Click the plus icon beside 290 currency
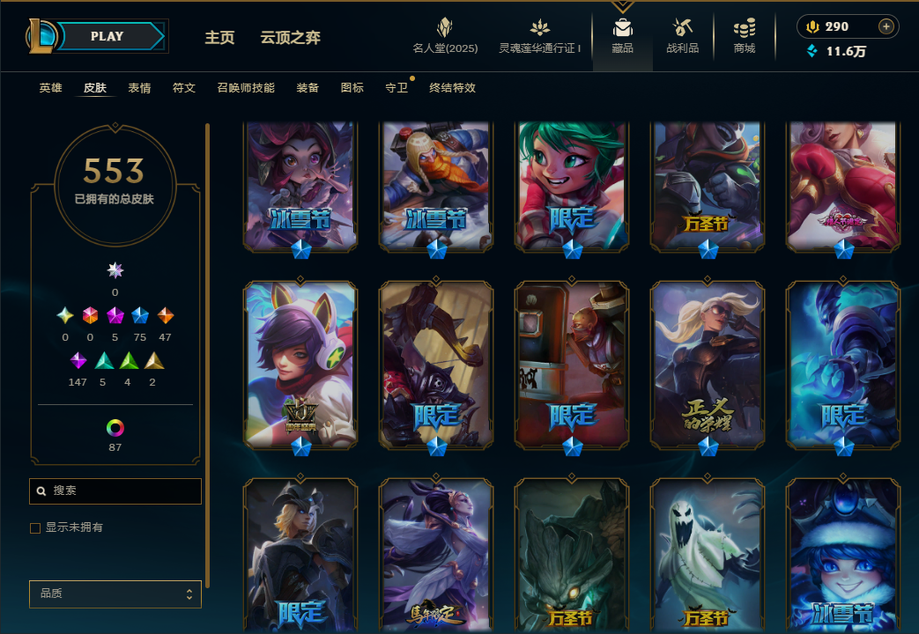 click(x=886, y=26)
